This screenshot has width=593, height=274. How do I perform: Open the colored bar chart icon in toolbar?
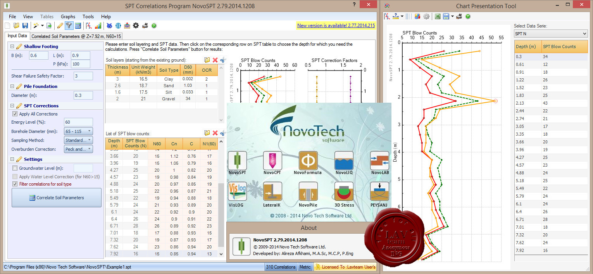coord(98,26)
